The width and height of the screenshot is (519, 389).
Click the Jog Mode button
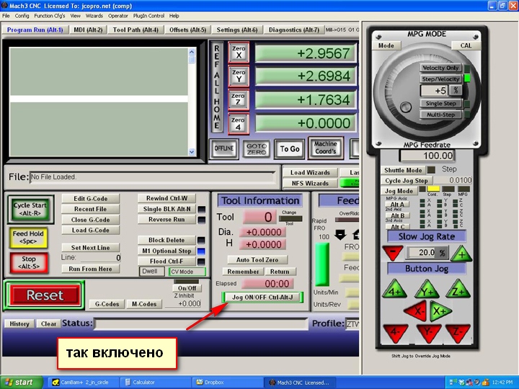click(x=399, y=191)
